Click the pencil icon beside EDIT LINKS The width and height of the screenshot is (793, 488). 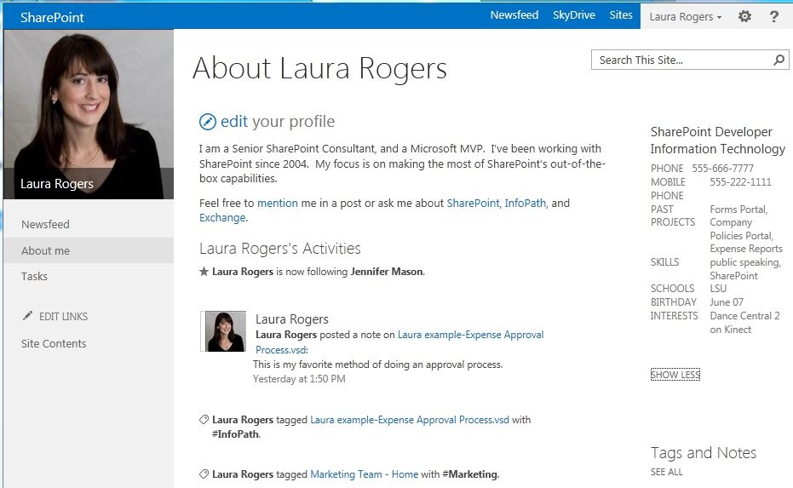click(x=28, y=316)
